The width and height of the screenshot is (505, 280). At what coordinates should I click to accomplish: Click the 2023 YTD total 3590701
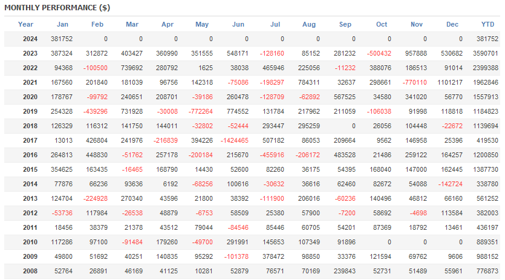pyautogui.click(x=486, y=53)
